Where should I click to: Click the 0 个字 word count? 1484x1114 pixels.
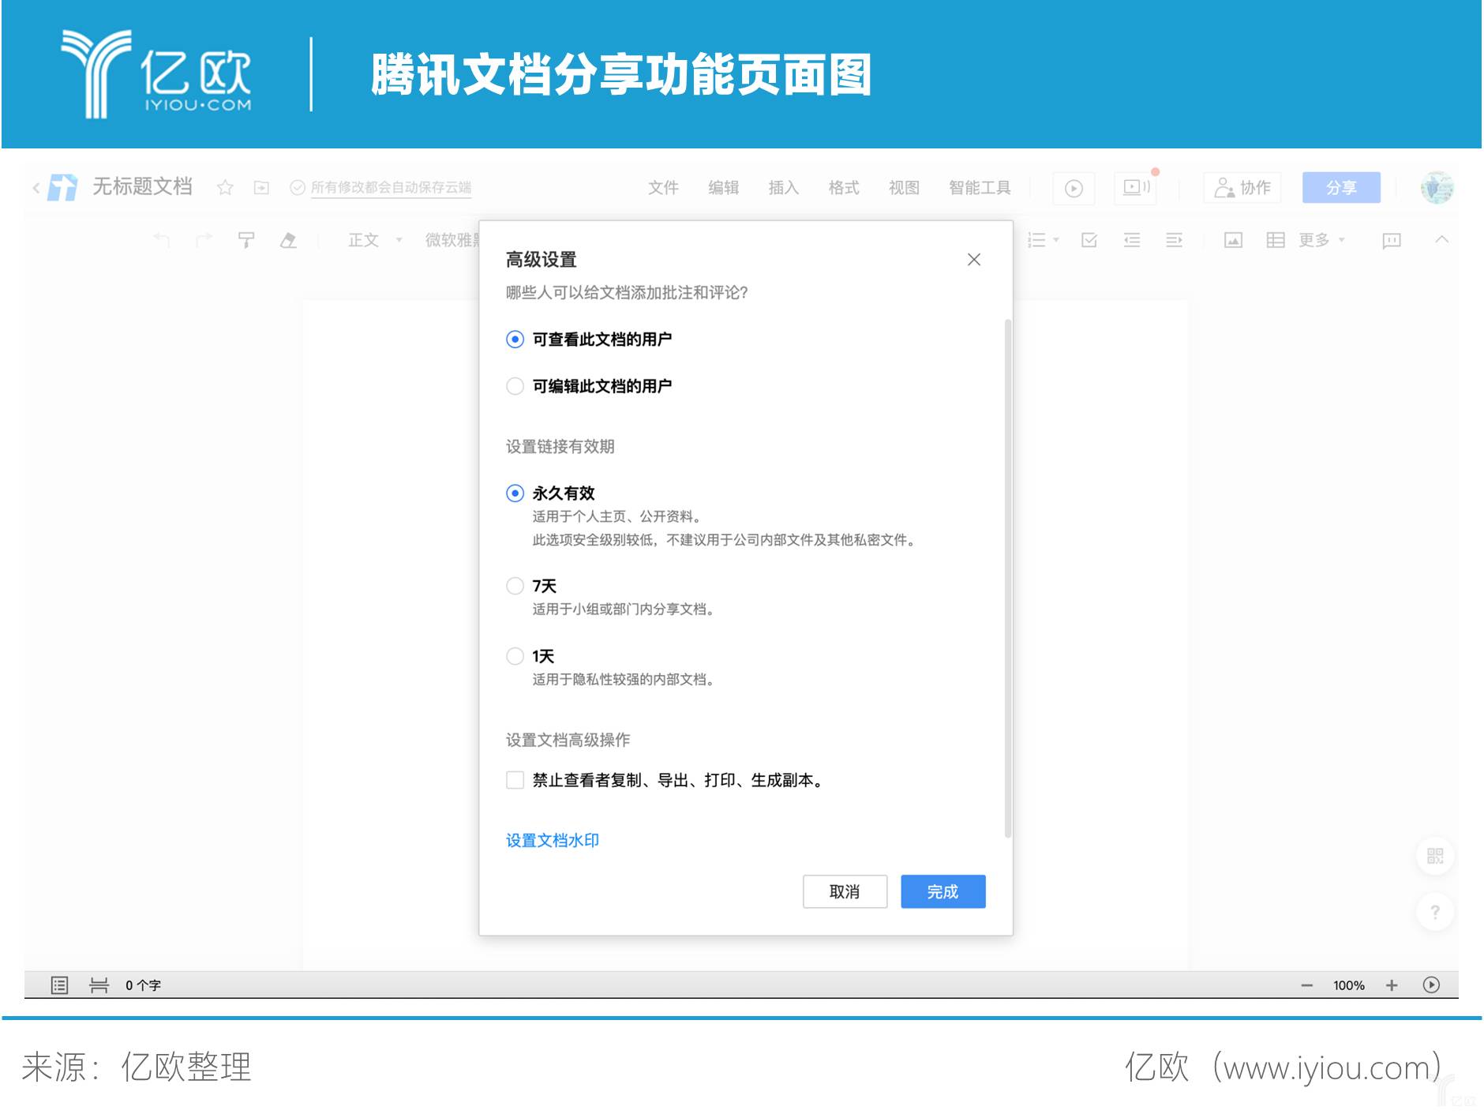(143, 985)
